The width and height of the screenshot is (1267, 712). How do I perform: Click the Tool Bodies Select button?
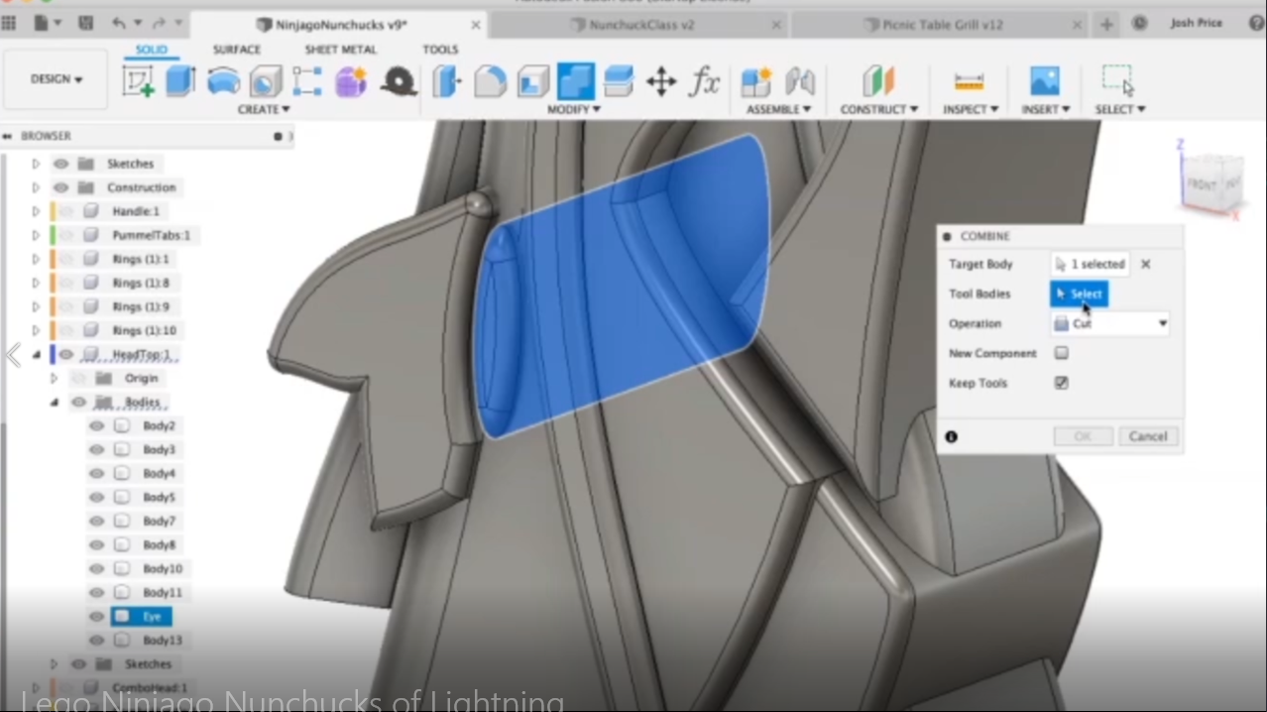1079,294
